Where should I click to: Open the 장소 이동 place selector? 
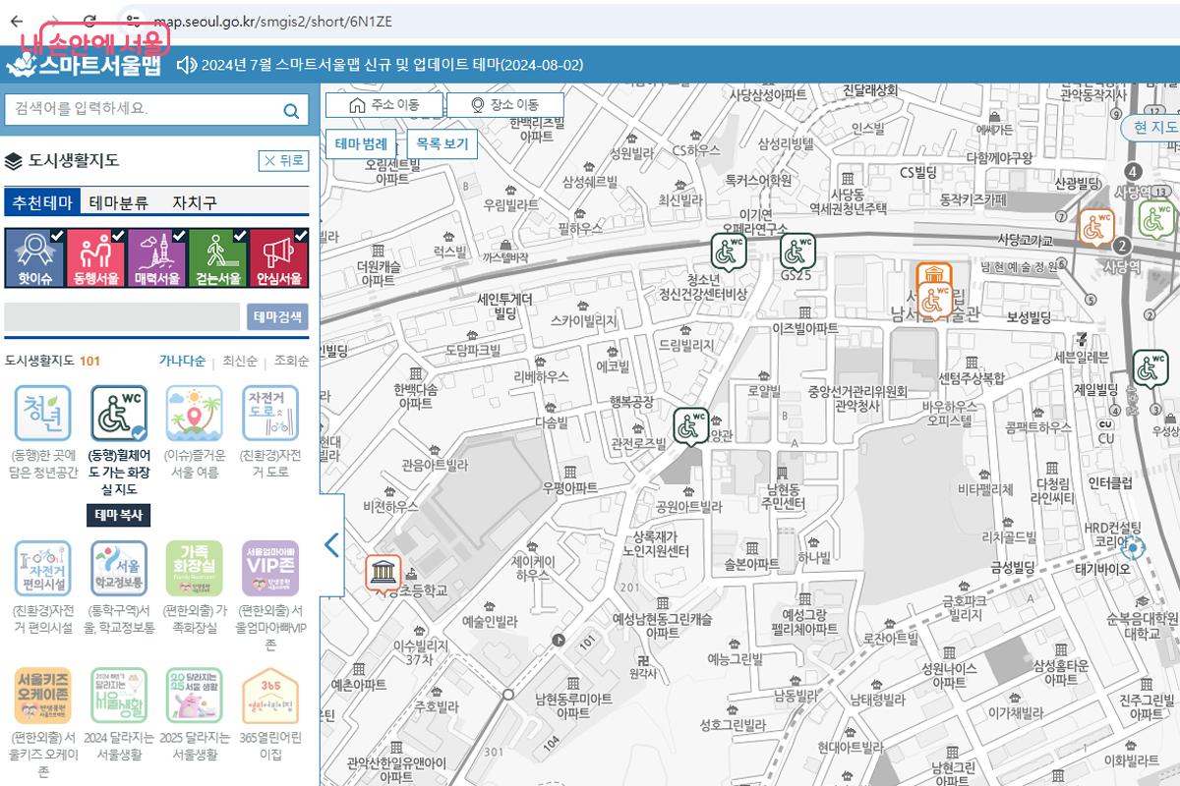[505, 105]
